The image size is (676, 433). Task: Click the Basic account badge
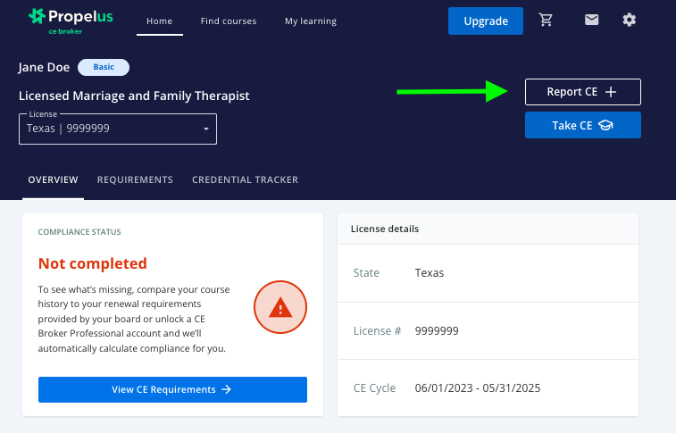[x=104, y=67]
